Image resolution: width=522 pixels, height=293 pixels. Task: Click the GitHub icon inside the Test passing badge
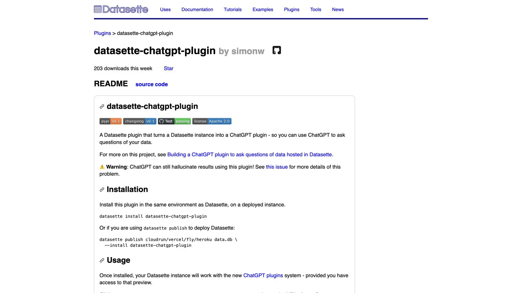pyautogui.click(x=162, y=121)
